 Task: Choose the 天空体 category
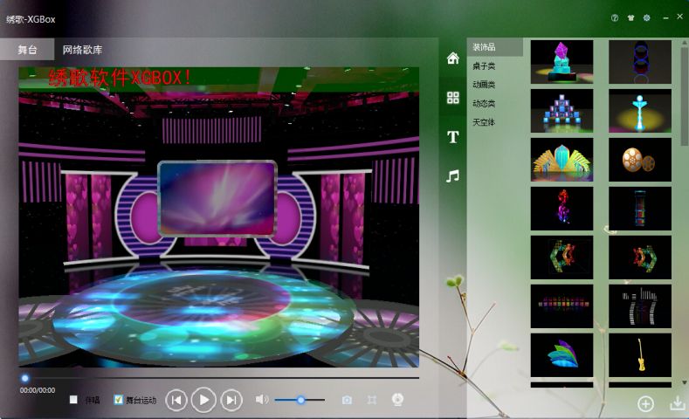pyautogui.click(x=484, y=122)
